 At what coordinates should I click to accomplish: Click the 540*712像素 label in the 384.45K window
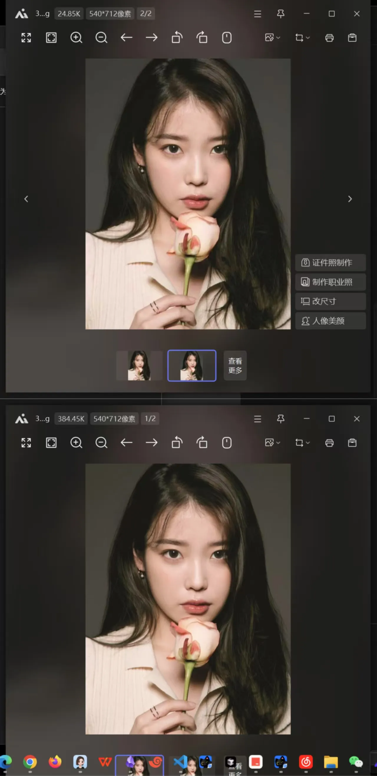point(114,419)
